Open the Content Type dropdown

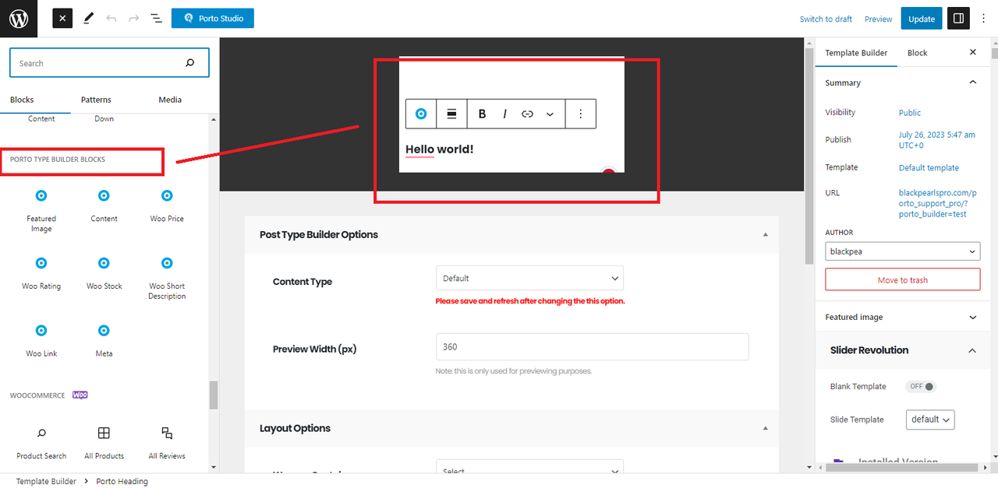coord(529,278)
